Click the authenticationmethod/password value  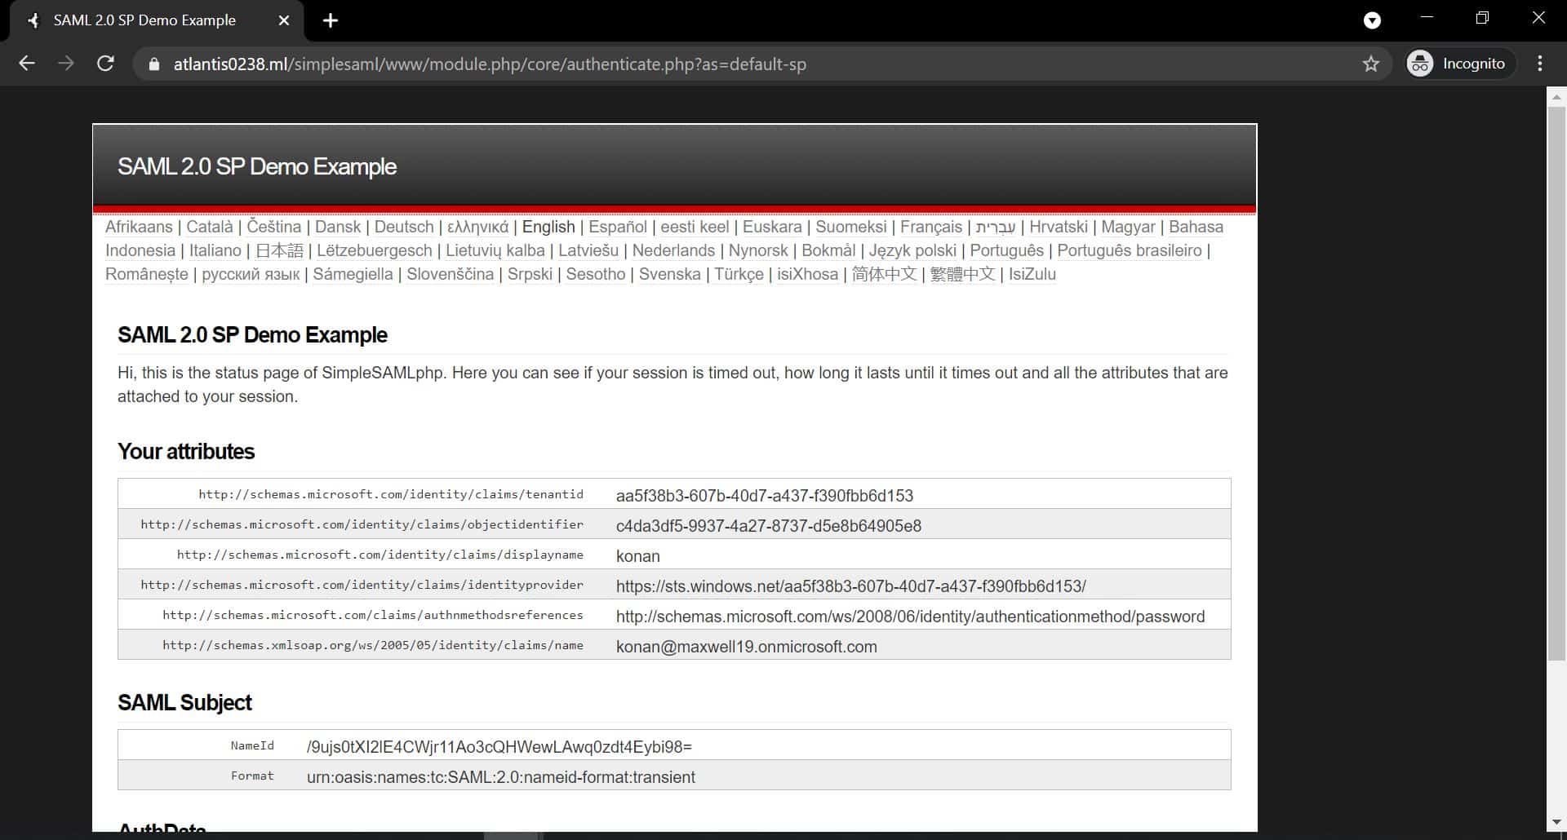pyautogui.click(x=910, y=617)
